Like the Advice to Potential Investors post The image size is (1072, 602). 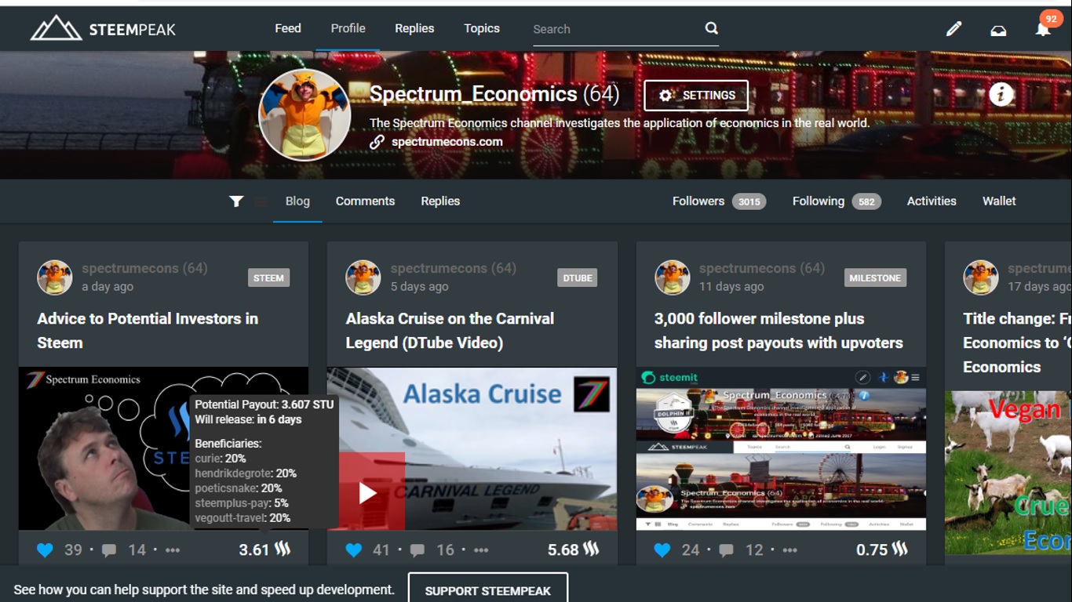coord(45,550)
